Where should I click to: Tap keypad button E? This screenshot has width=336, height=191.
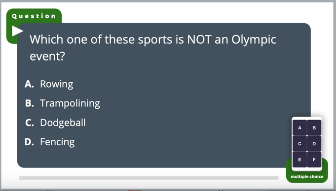coord(299,159)
